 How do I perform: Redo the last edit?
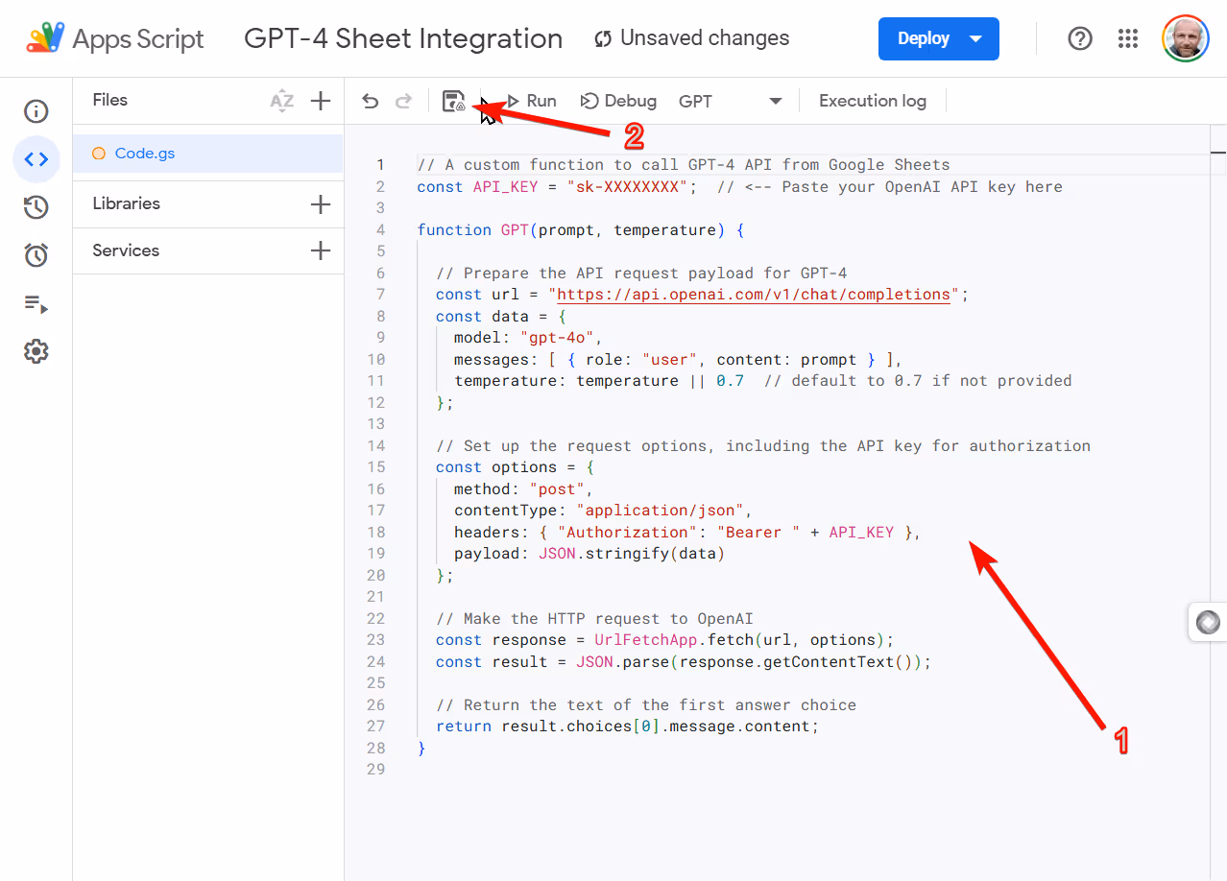[x=403, y=101]
